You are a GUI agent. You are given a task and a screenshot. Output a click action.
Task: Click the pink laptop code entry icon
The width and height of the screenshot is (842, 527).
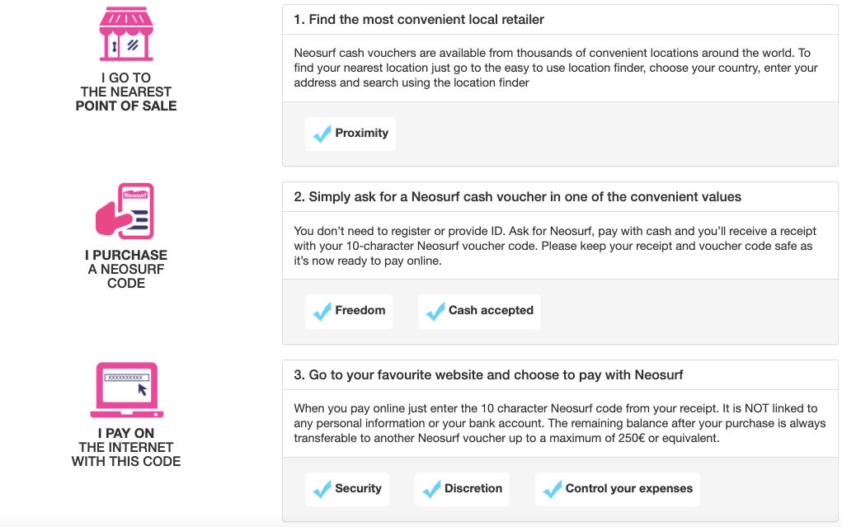point(127,390)
